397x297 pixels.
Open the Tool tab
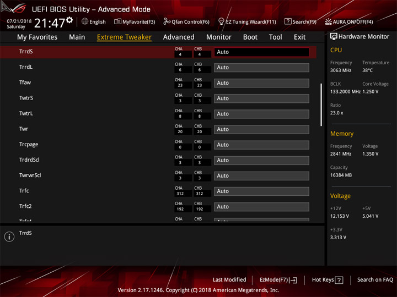tap(275, 37)
